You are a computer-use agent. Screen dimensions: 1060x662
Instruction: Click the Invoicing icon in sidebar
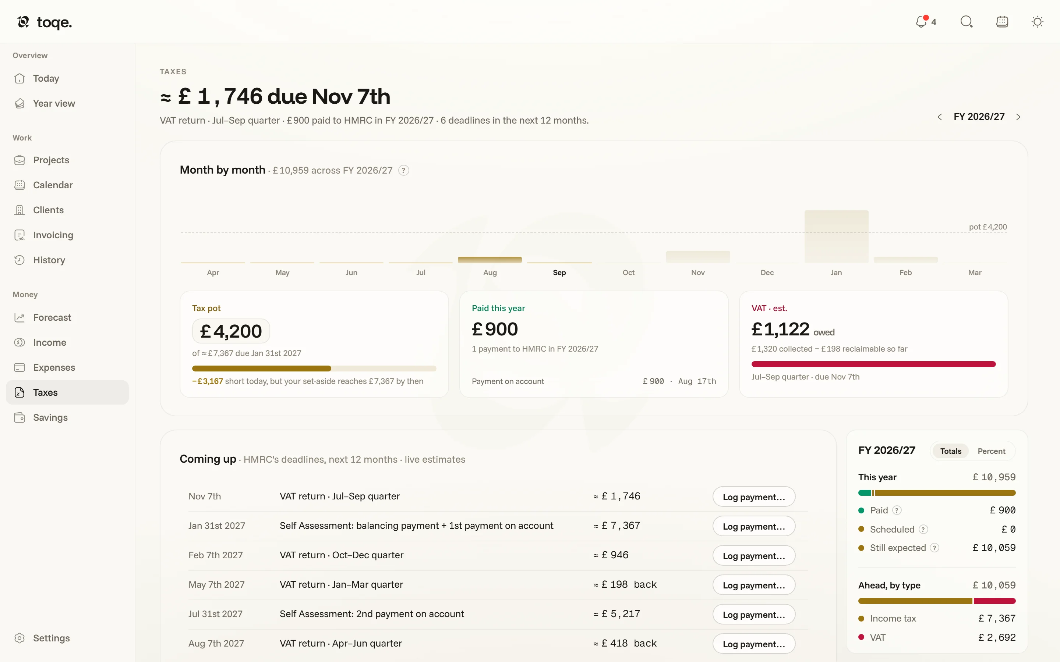point(19,235)
